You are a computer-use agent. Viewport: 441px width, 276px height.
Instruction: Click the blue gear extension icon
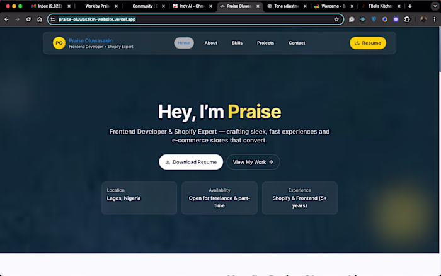point(363,20)
